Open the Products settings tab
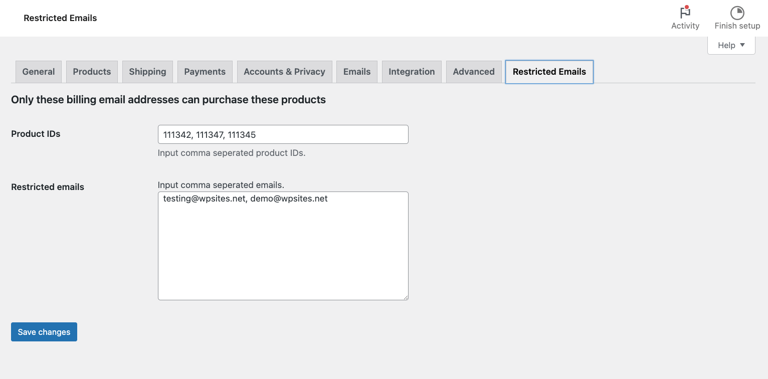The height and width of the screenshot is (379, 768). (92, 72)
